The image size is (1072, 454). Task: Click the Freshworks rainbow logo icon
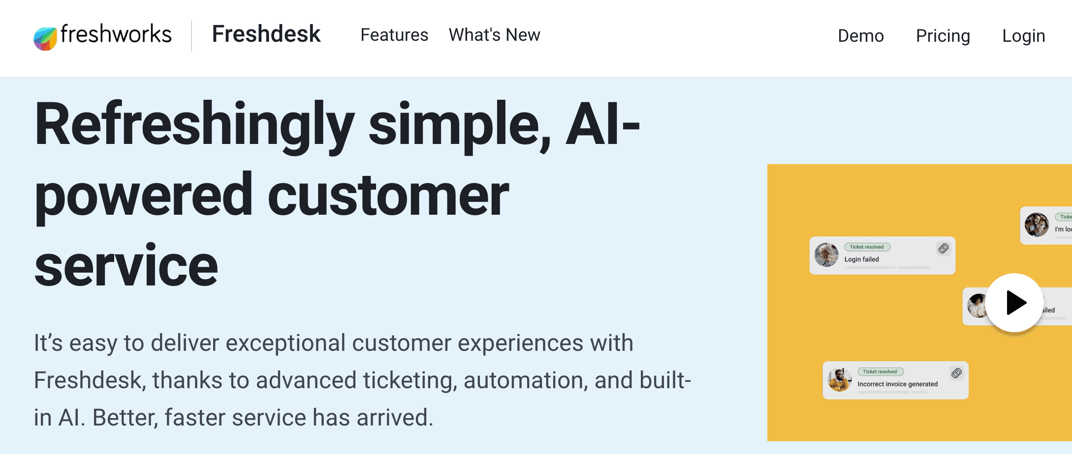(x=45, y=39)
